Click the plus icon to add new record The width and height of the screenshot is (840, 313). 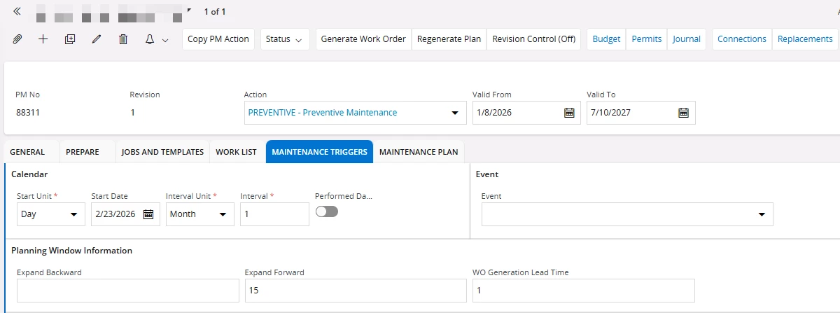[43, 39]
